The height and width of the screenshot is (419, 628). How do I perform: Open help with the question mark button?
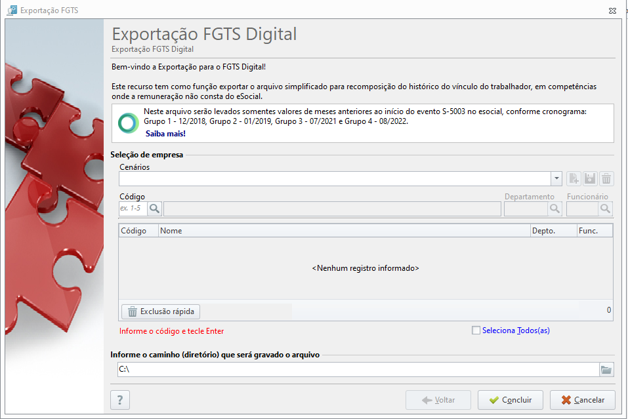point(119,400)
